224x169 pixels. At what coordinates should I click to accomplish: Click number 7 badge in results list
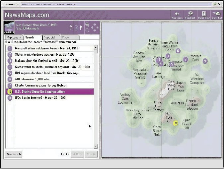tap(10, 85)
